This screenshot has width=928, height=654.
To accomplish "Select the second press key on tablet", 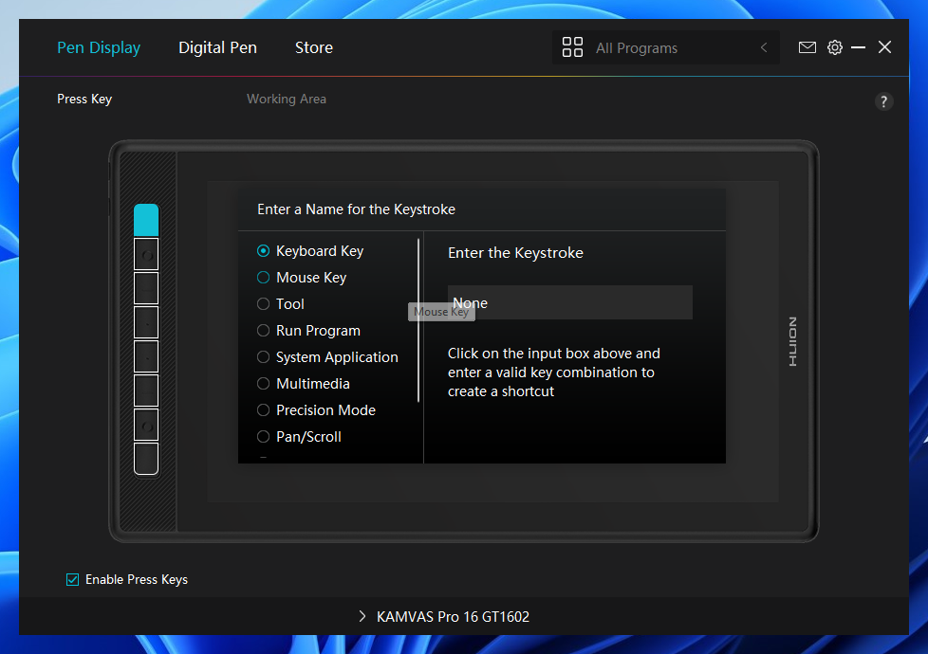I will [x=146, y=254].
